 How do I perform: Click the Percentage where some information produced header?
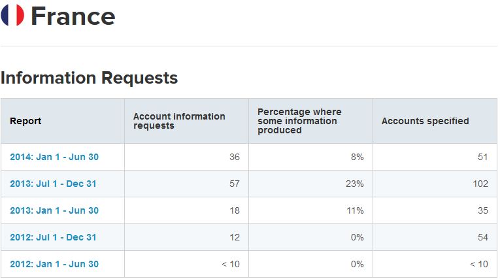tap(299, 121)
